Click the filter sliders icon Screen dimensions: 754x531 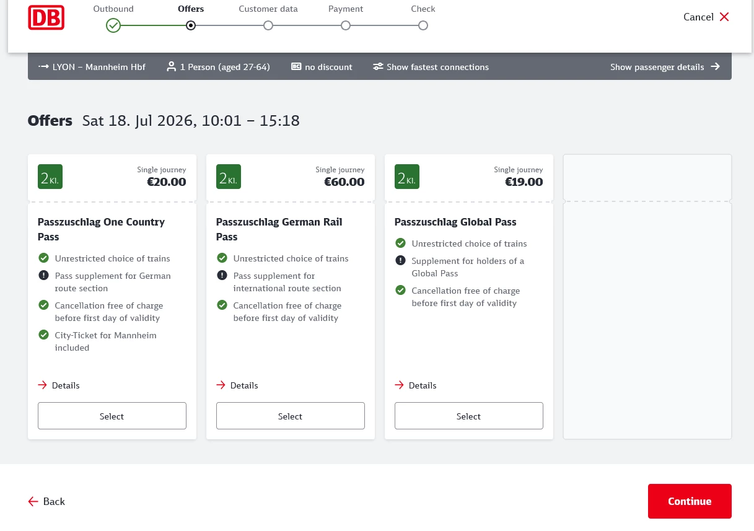(378, 67)
